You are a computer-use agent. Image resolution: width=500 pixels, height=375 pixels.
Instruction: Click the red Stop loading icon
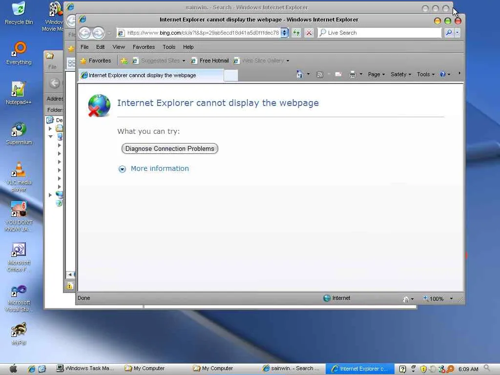(309, 33)
